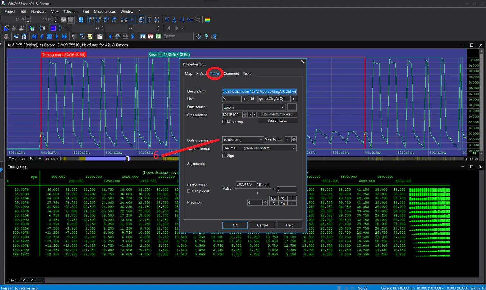This screenshot has width=486, height=290.
Task: Click the binoculars search icon
Action: tap(118, 36)
